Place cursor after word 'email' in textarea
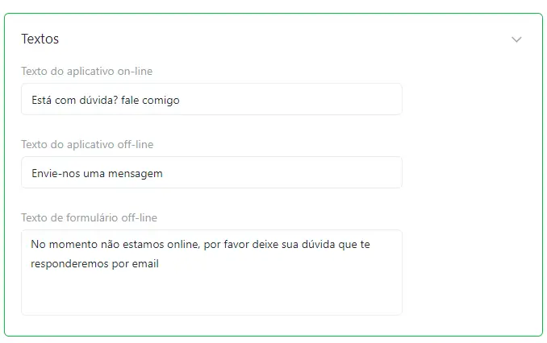 160,264
